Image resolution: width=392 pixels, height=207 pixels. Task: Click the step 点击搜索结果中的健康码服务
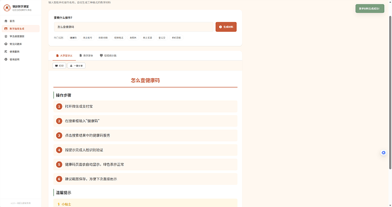(145, 136)
